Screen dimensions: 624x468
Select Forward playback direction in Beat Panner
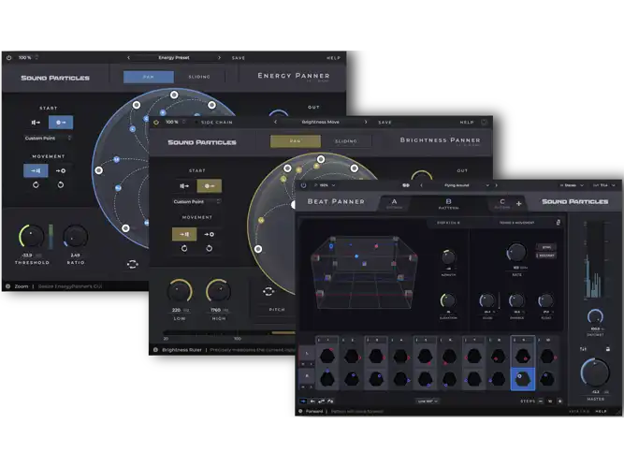[x=303, y=402]
